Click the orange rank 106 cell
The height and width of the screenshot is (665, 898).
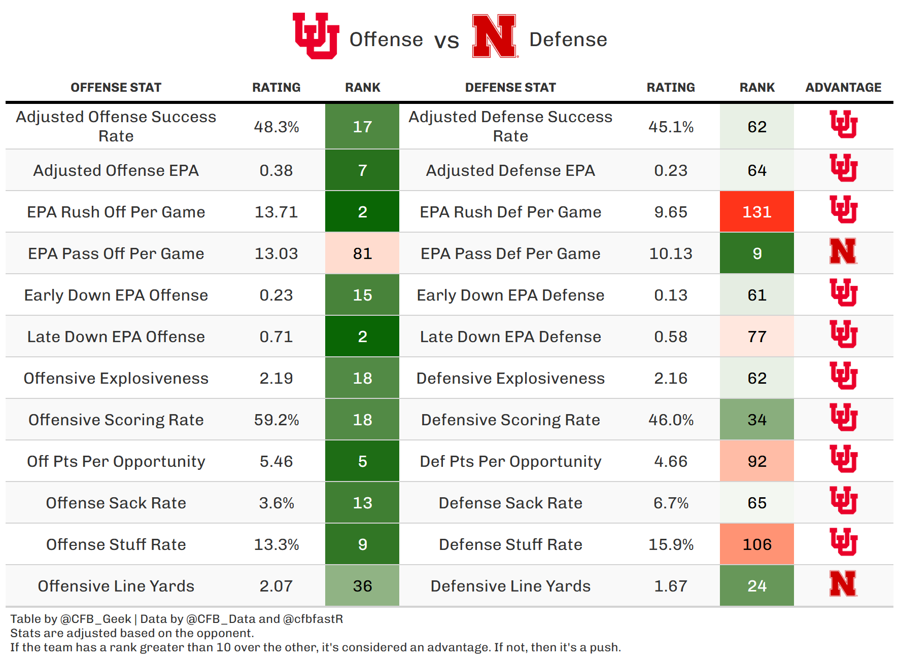coord(756,544)
